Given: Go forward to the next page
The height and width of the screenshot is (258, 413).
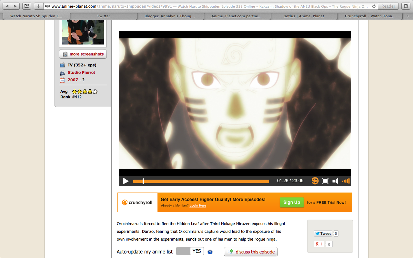Looking at the screenshot, I should pos(15,6).
